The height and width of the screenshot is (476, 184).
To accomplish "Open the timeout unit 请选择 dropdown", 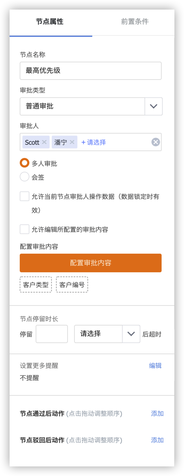I will 107,334.
